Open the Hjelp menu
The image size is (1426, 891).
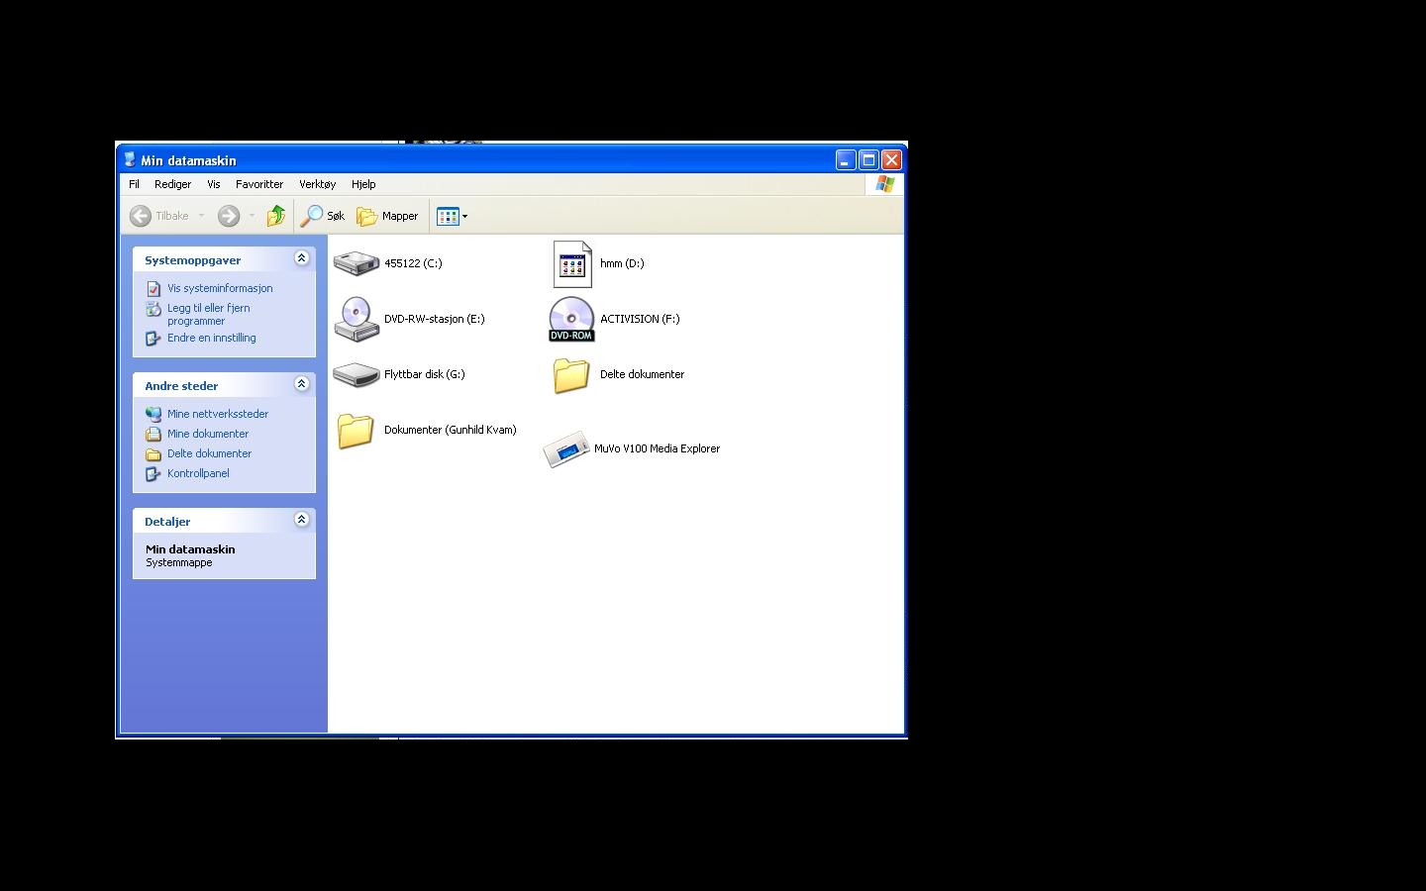point(363,184)
